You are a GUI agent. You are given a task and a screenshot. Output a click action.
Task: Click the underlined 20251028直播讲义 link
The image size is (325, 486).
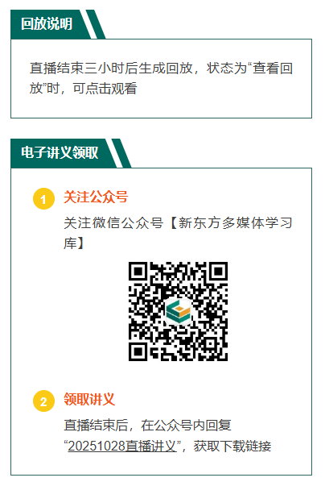pos(122,447)
